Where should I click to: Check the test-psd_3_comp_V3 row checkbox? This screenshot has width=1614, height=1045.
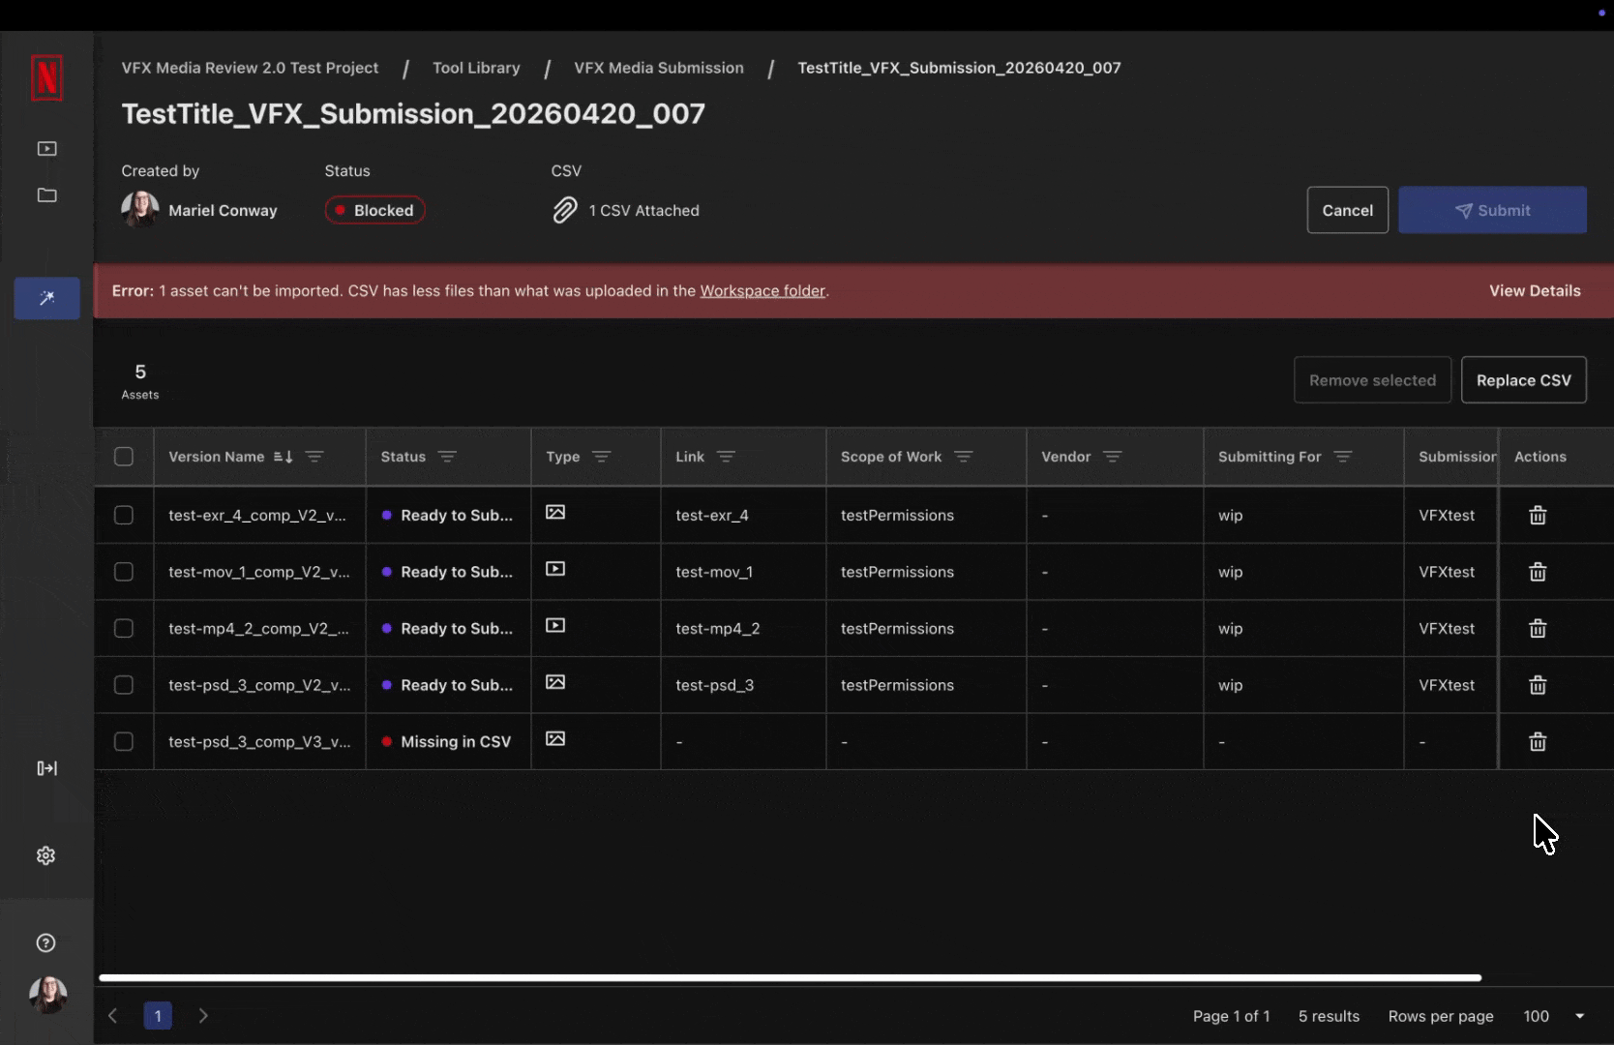(124, 742)
